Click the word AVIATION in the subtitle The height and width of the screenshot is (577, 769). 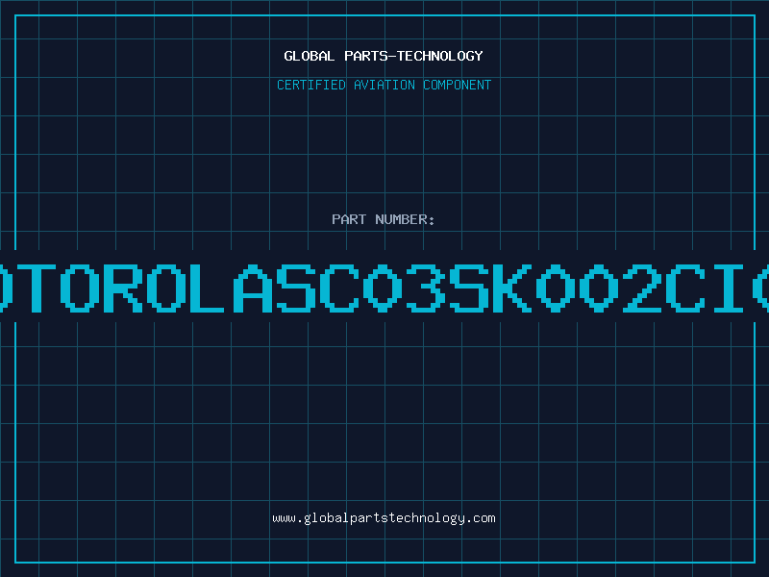[384, 85]
